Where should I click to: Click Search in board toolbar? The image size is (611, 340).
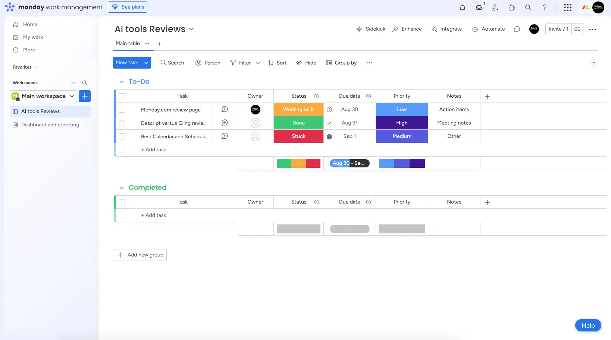[x=172, y=63]
